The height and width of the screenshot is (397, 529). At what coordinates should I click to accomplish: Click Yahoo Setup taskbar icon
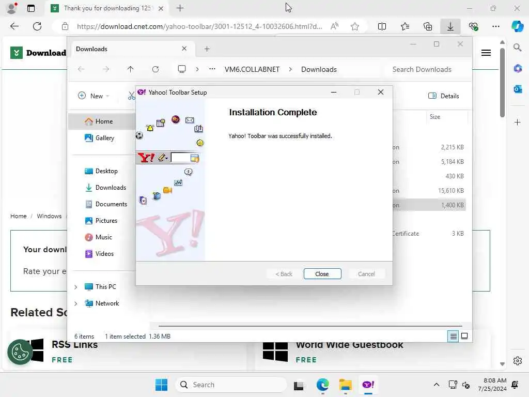368,385
